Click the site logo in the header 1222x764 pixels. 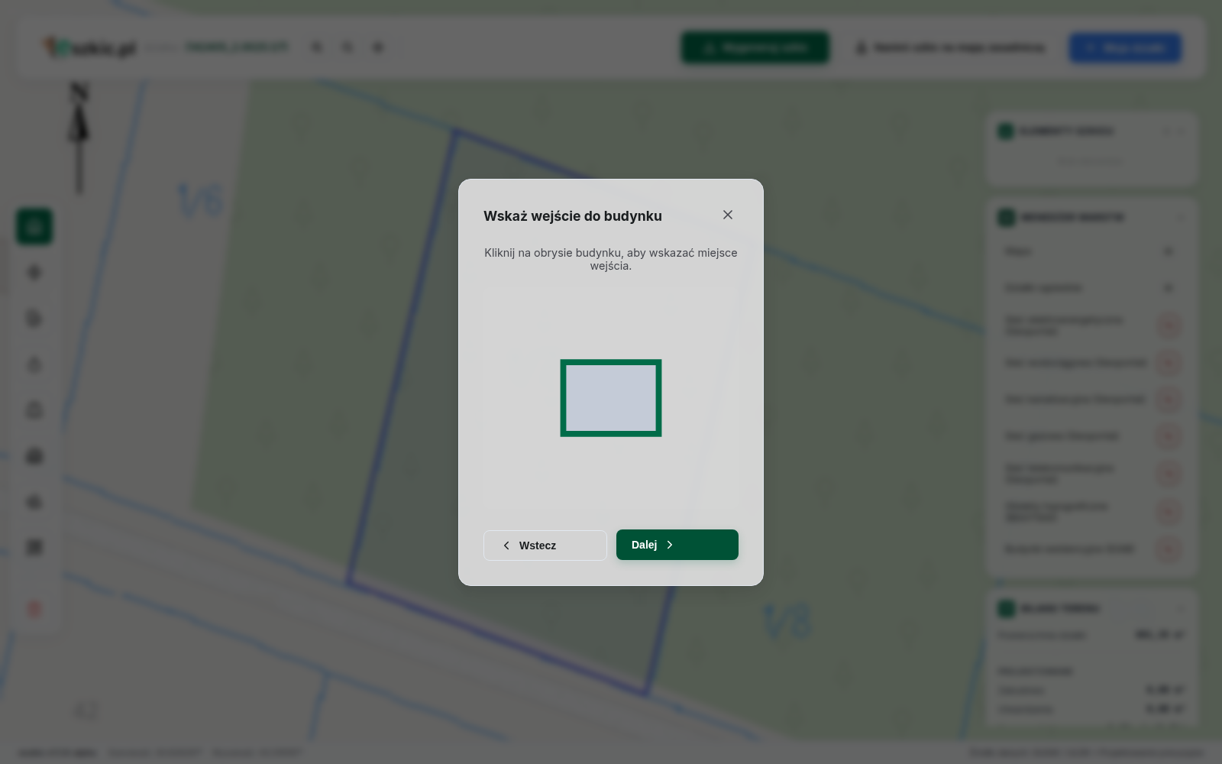[x=89, y=48]
